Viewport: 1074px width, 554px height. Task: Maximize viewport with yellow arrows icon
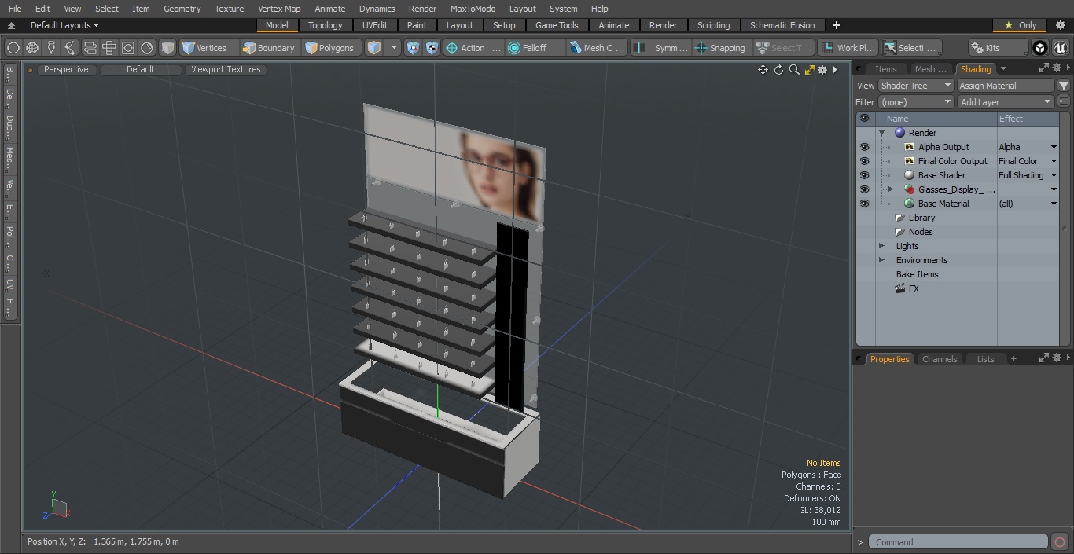point(809,70)
